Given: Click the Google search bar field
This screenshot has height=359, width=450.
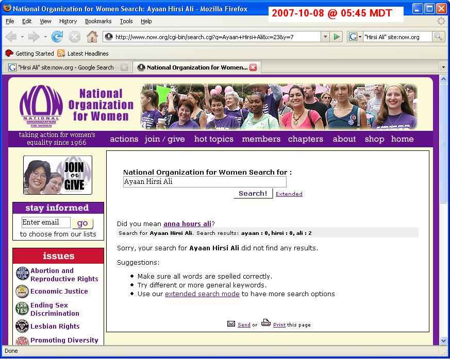Looking at the screenshot, I should [x=397, y=37].
